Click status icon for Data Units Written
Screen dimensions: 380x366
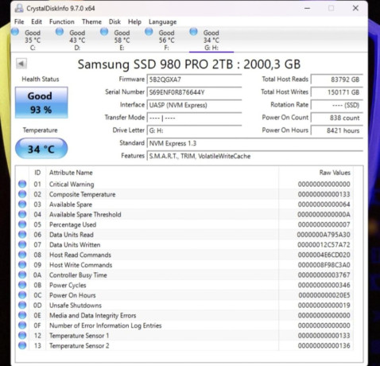(x=22, y=244)
